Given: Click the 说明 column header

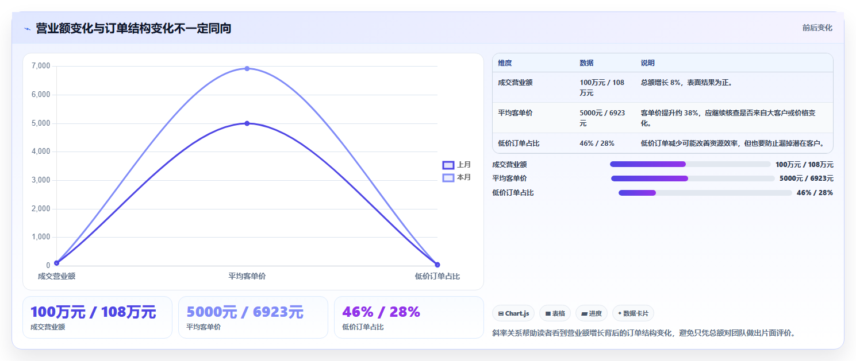Looking at the screenshot, I should point(647,63).
